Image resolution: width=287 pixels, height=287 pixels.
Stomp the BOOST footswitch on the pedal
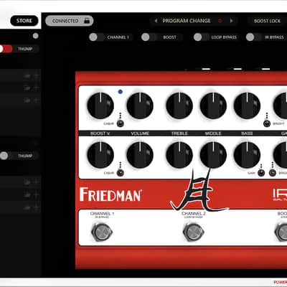pos(281,232)
